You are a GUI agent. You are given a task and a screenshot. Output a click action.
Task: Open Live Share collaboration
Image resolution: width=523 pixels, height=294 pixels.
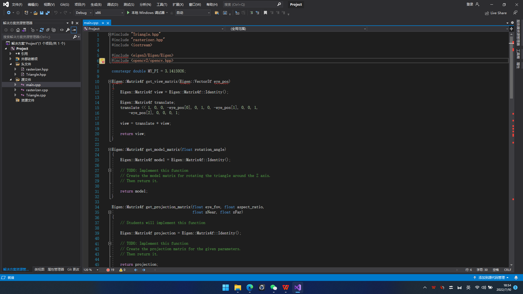[x=496, y=13]
